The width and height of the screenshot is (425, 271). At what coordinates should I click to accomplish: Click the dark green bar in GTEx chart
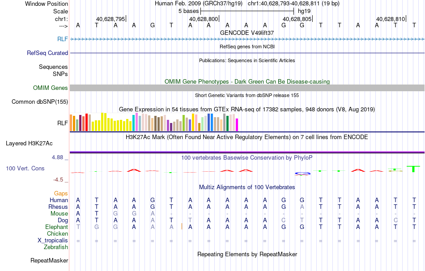tap(227, 123)
